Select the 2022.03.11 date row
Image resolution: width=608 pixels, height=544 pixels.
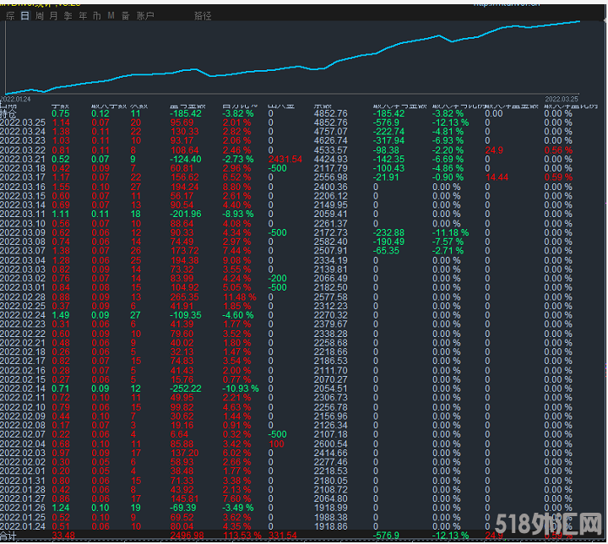22,215
